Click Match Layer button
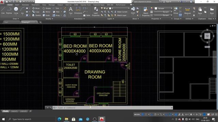The width and height of the screenshot is (218, 122). tap(120, 15)
